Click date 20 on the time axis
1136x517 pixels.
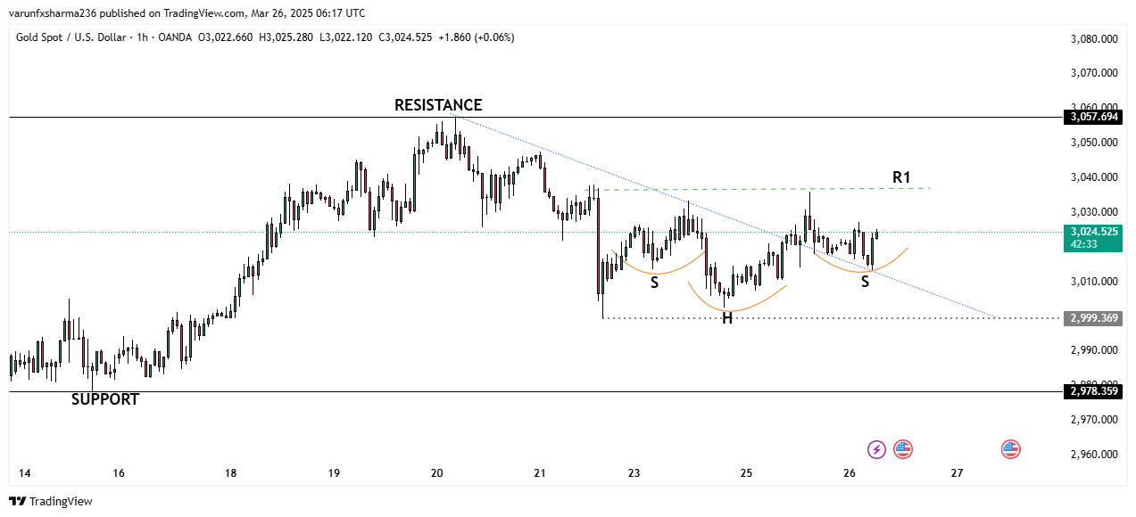coord(436,473)
